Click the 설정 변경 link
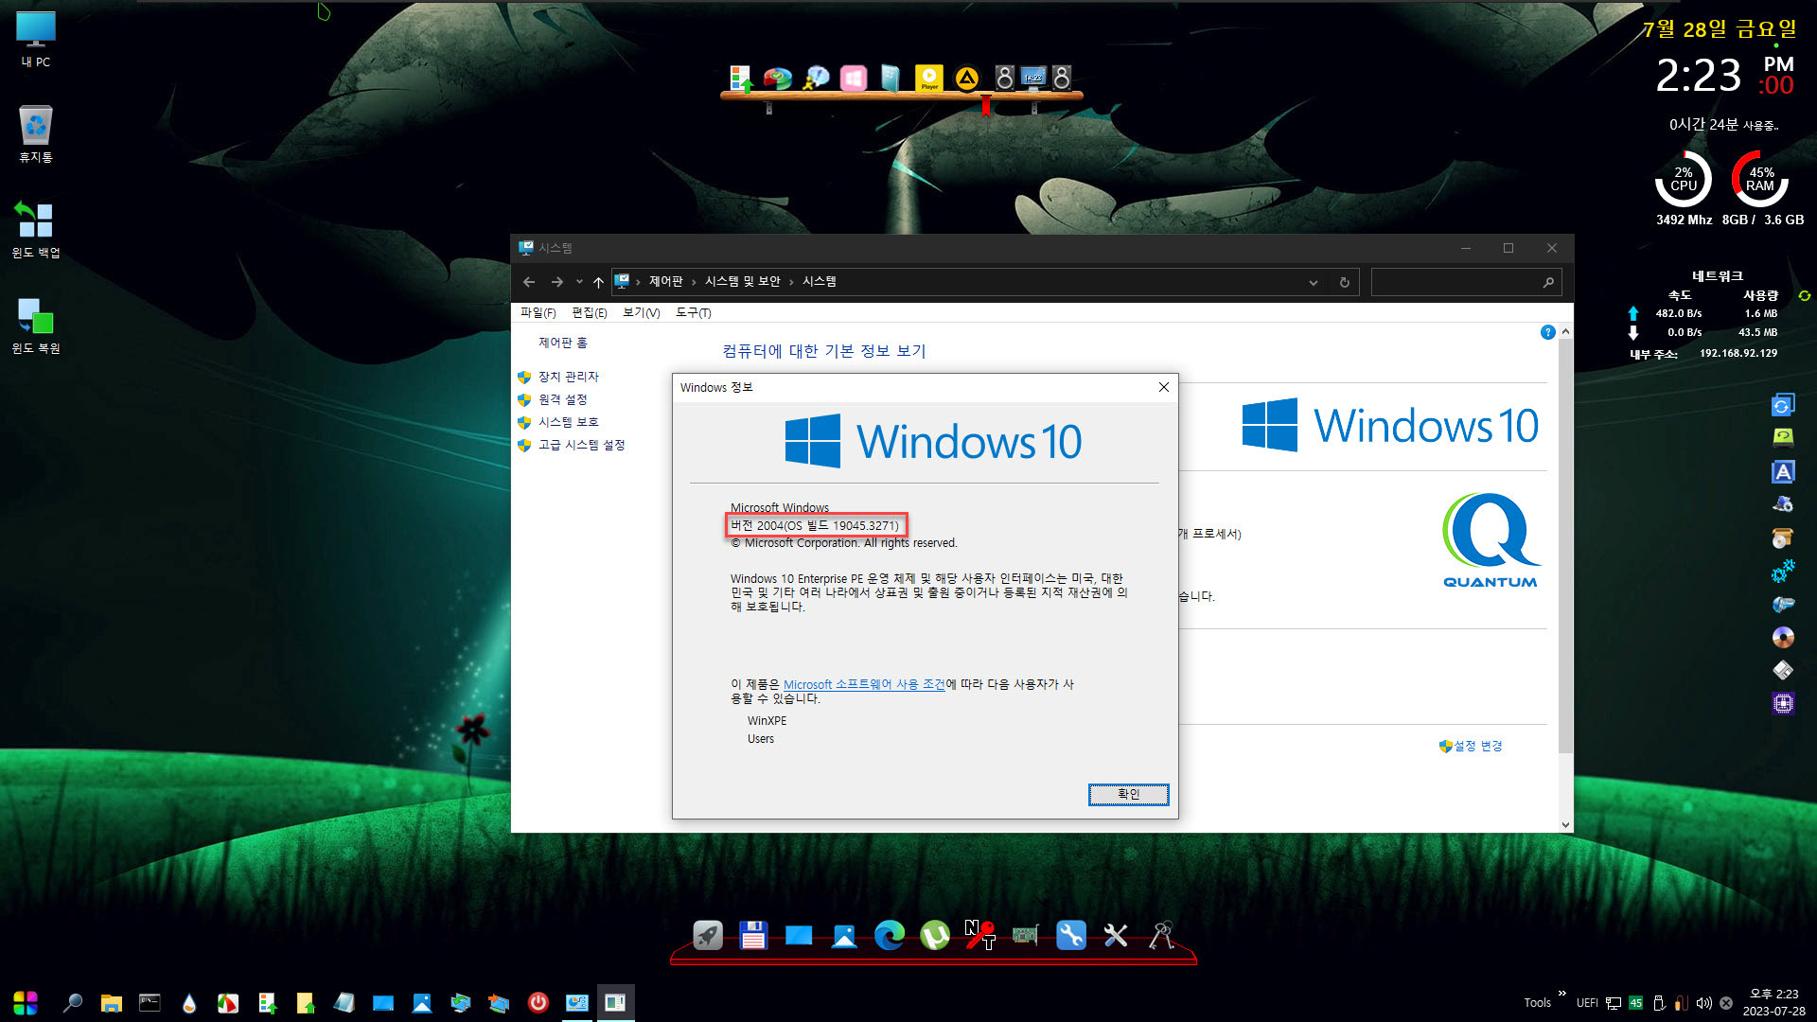The height and width of the screenshot is (1022, 1817). (x=1477, y=746)
